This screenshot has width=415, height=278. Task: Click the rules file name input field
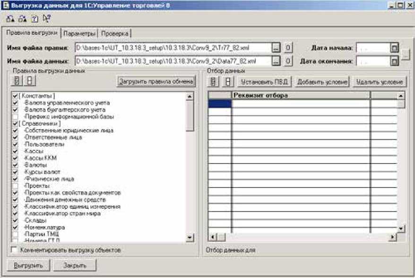(173, 48)
